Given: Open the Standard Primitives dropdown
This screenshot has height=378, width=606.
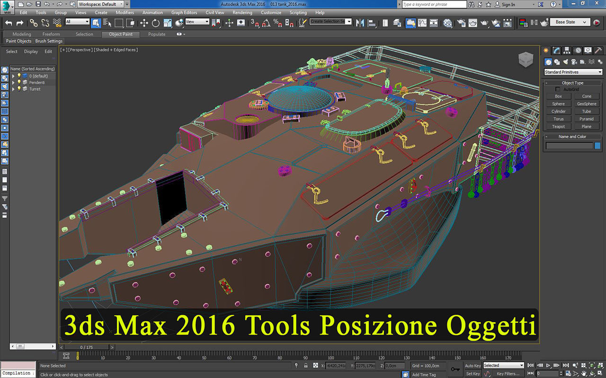Looking at the screenshot, I should [x=573, y=72].
